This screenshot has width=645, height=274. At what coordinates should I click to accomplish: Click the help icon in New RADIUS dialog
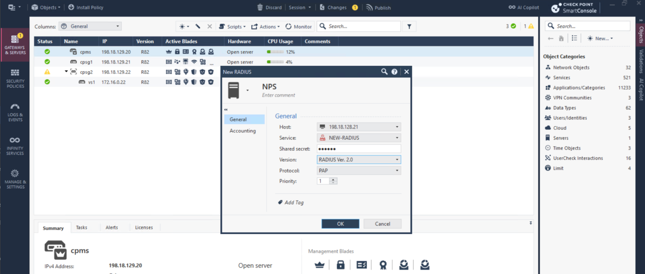(x=394, y=72)
